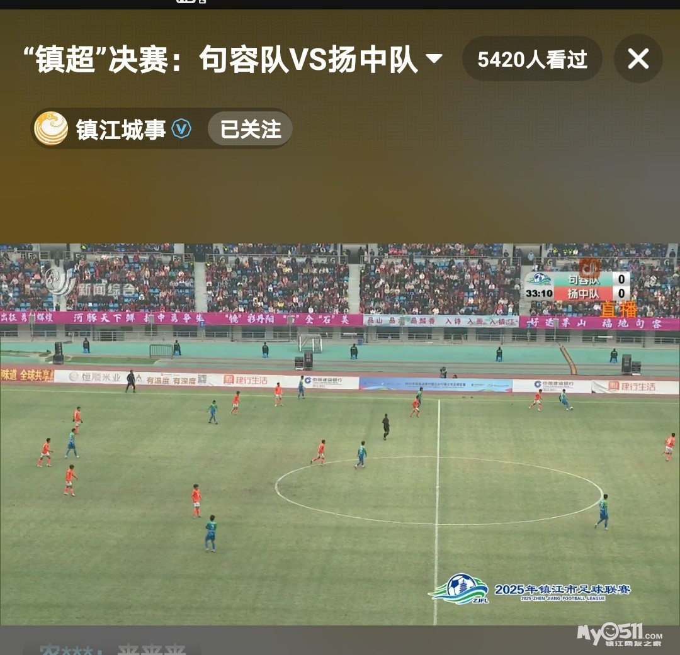The image size is (680, 655).
Task: Click the 镇江城事 account name
Action: 121,129
